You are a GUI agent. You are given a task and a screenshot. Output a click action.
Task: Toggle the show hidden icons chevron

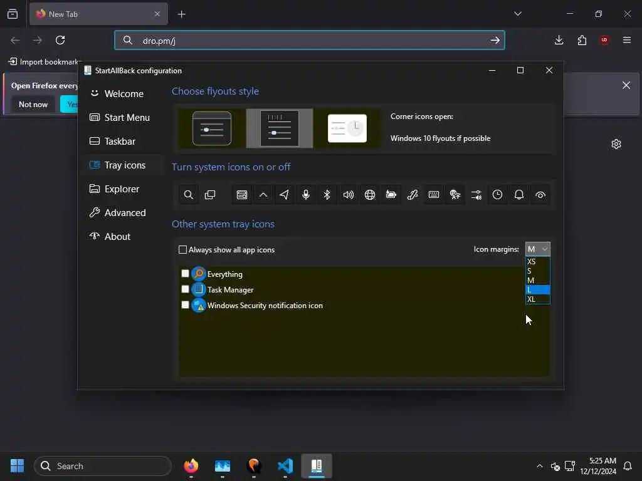[263, 195]
